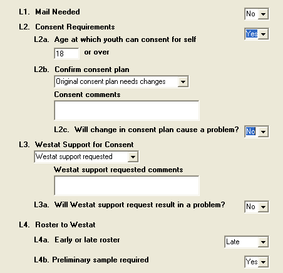Screen dimensions: 283x273
Task: Click the Late value in roster combo box
Action: point(233,242)
